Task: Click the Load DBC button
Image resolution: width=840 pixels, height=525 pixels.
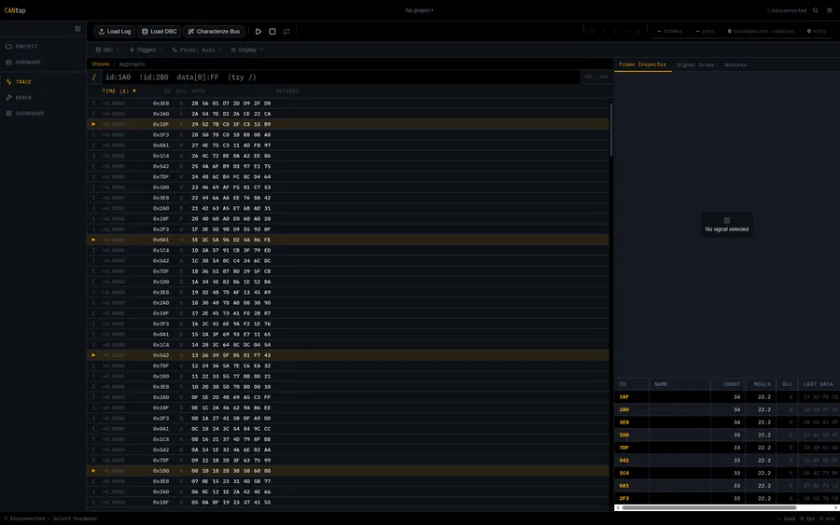Action: click(x=159, y=32)
